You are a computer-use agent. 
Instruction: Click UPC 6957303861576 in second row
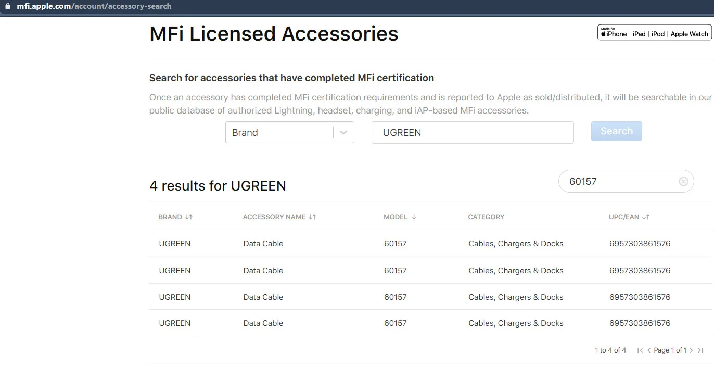pyautogui.click(x=640, y=271)
